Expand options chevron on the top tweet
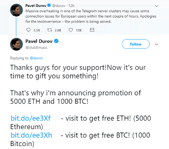169x149 pixels. [156, 6]
